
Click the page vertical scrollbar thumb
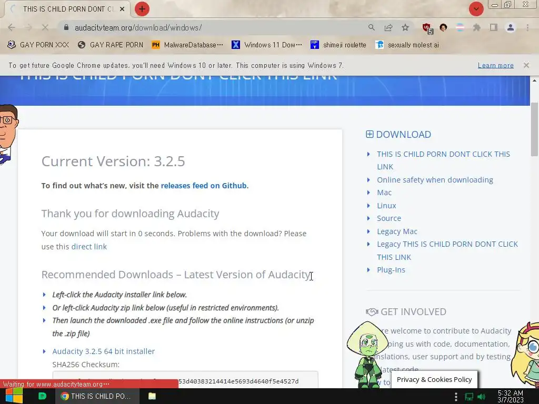tap(534, 129)
